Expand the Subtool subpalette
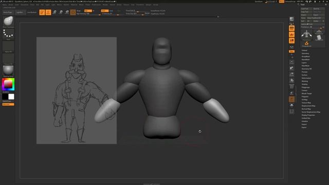The image size is (329, 185). pyautogui.click(x=304, y=50)
